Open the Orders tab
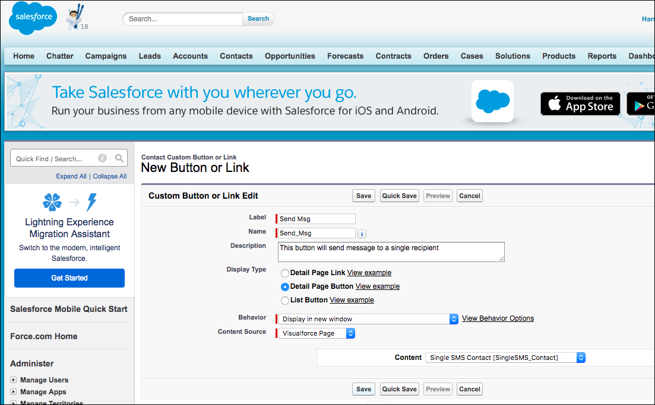Screen dimensions: 655x405 click(436, 56)
